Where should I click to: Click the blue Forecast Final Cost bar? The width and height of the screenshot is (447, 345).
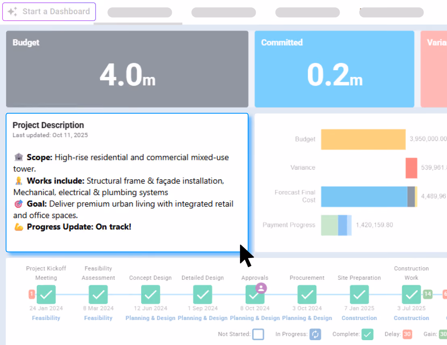[364, 197]
